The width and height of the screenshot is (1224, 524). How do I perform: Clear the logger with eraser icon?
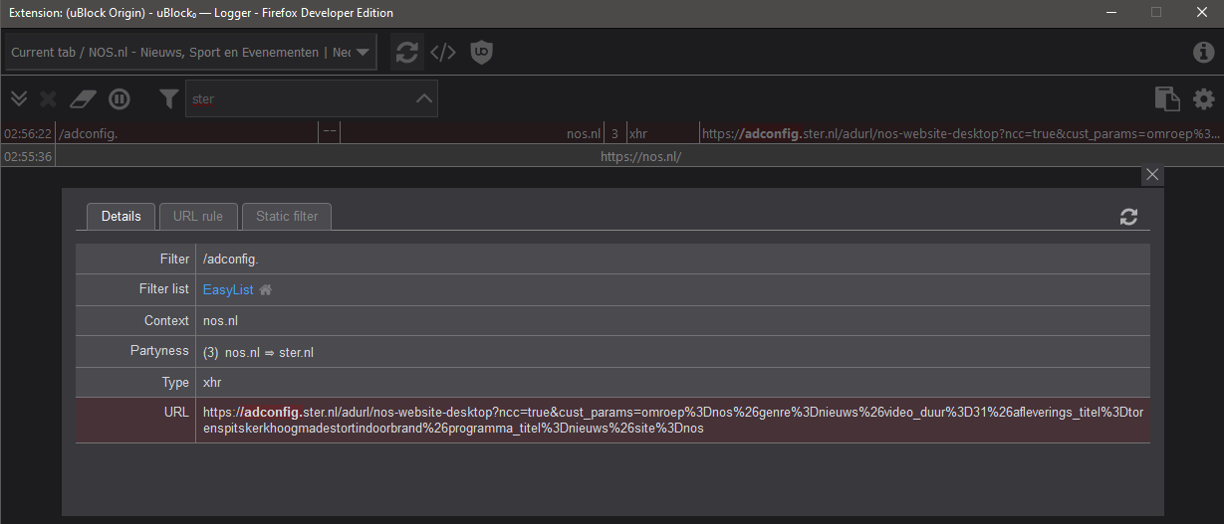(82, 98)
